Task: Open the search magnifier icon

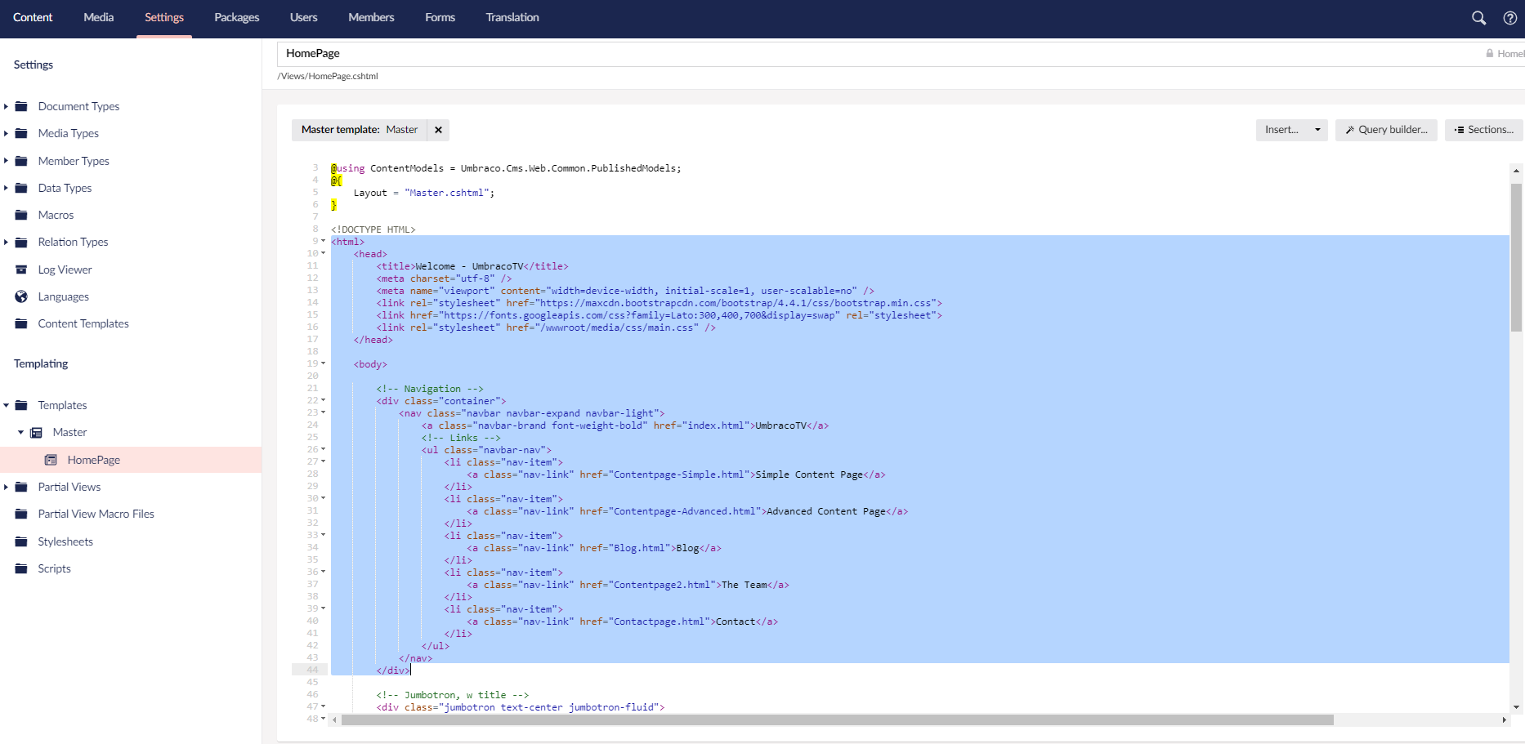Action: [x=1478, y=18]
